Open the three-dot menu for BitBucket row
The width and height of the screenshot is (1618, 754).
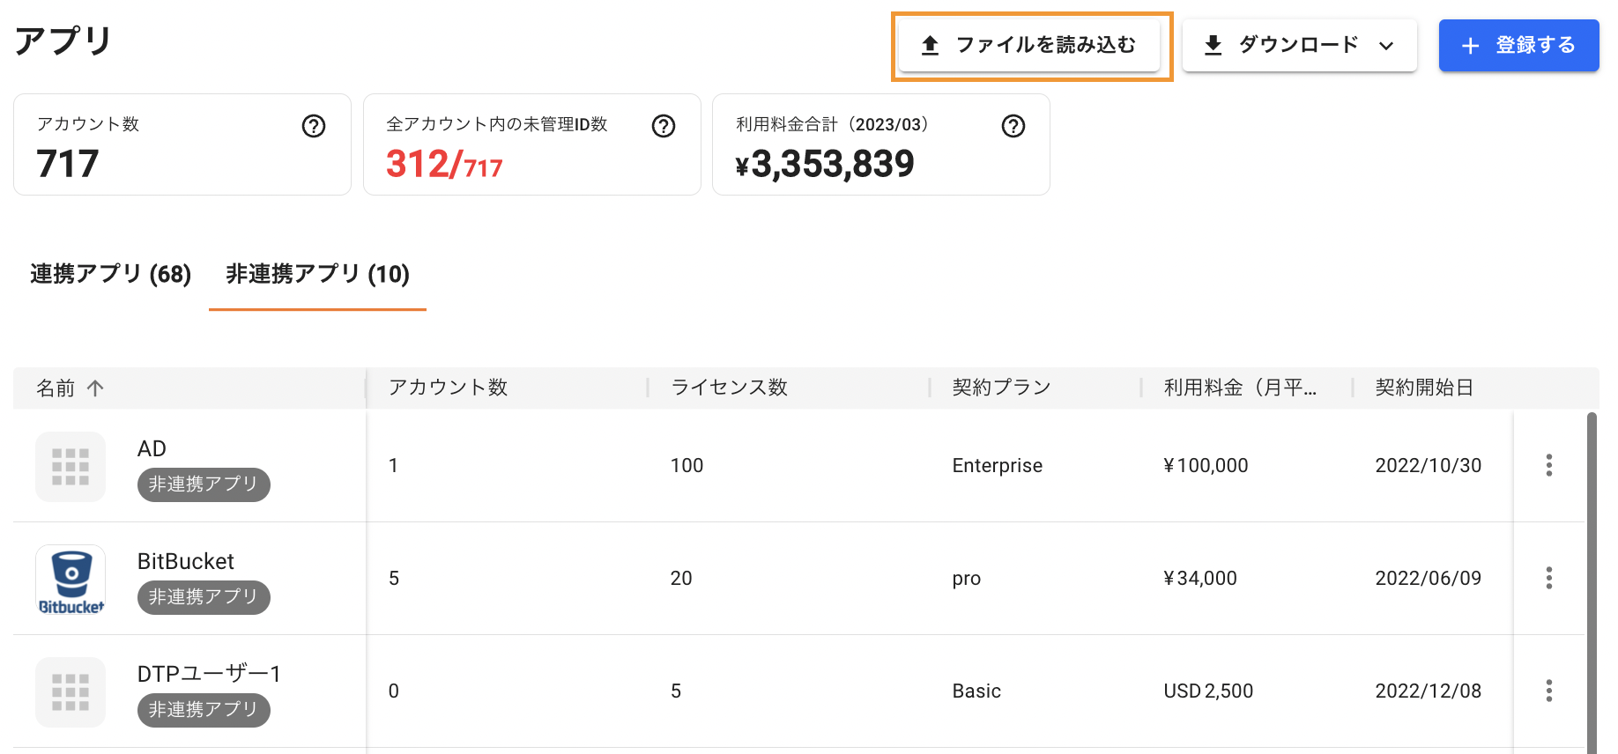(1548, 579)
